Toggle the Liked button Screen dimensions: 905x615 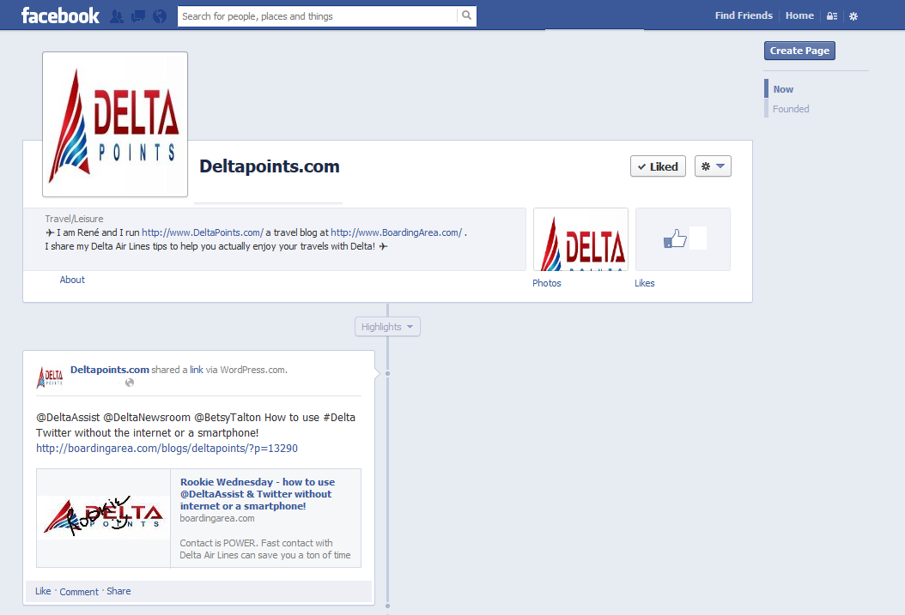click(658, 166)
